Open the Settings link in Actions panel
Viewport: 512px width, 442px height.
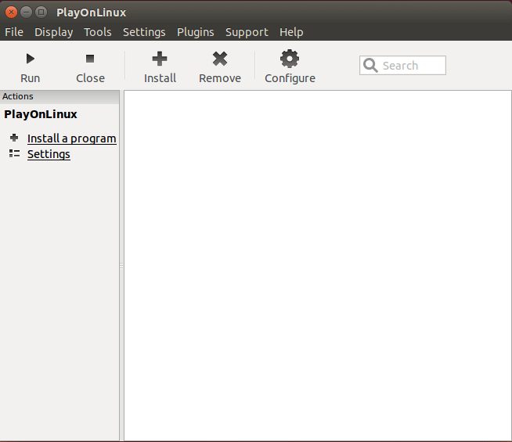pyautogui.click(x=49, y=154)
